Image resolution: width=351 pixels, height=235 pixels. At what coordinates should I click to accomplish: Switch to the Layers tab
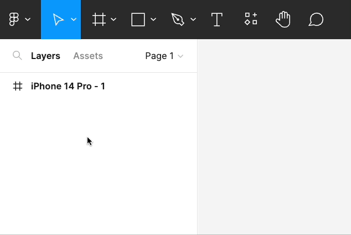click(45, 56)
